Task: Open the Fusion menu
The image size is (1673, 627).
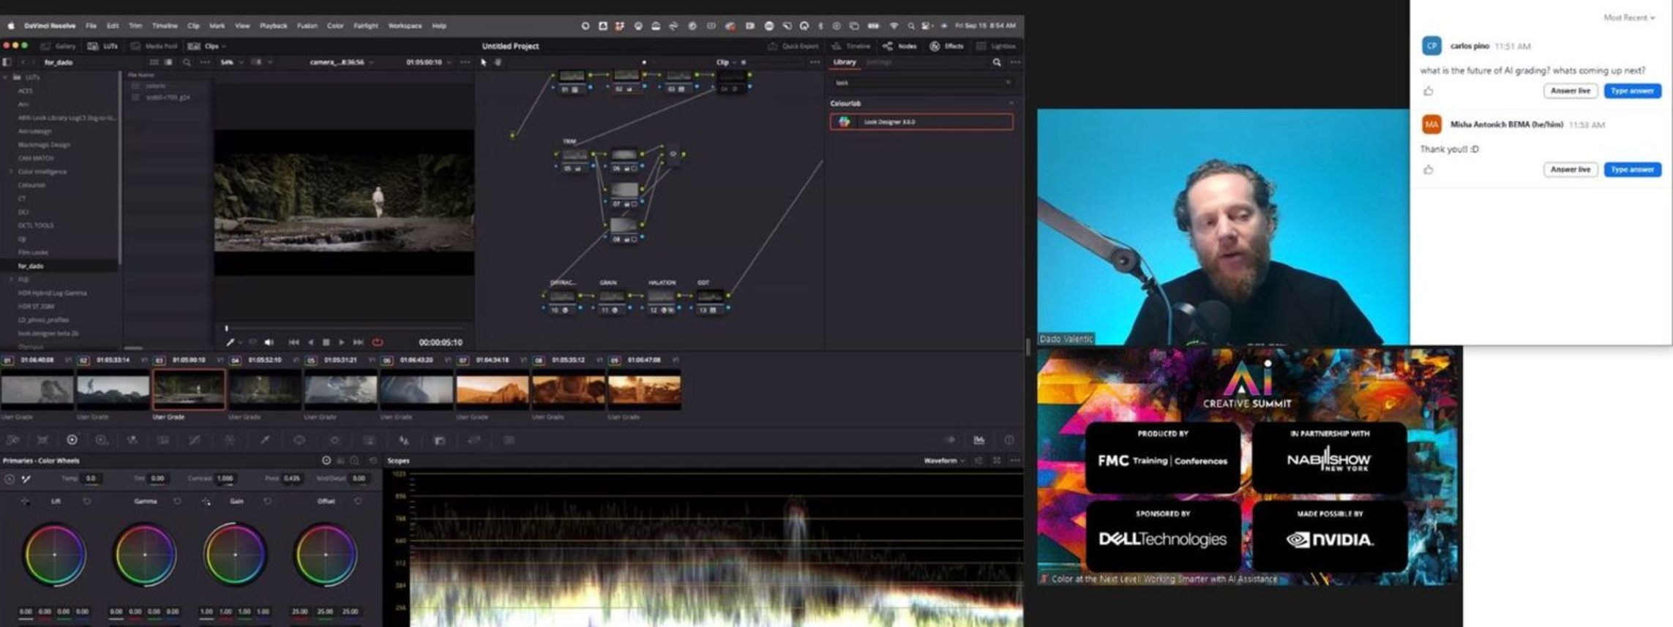Action: [x=307, y=26]
